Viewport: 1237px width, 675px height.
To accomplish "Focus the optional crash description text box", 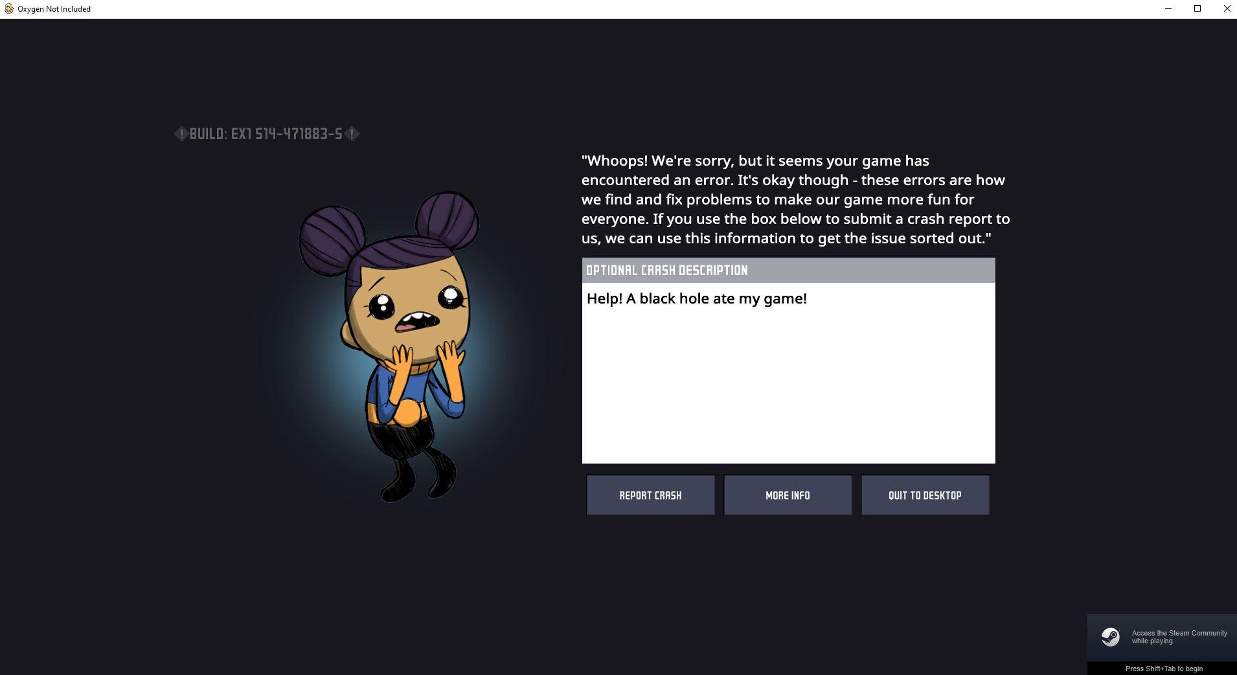I will [x=788, y=373].
